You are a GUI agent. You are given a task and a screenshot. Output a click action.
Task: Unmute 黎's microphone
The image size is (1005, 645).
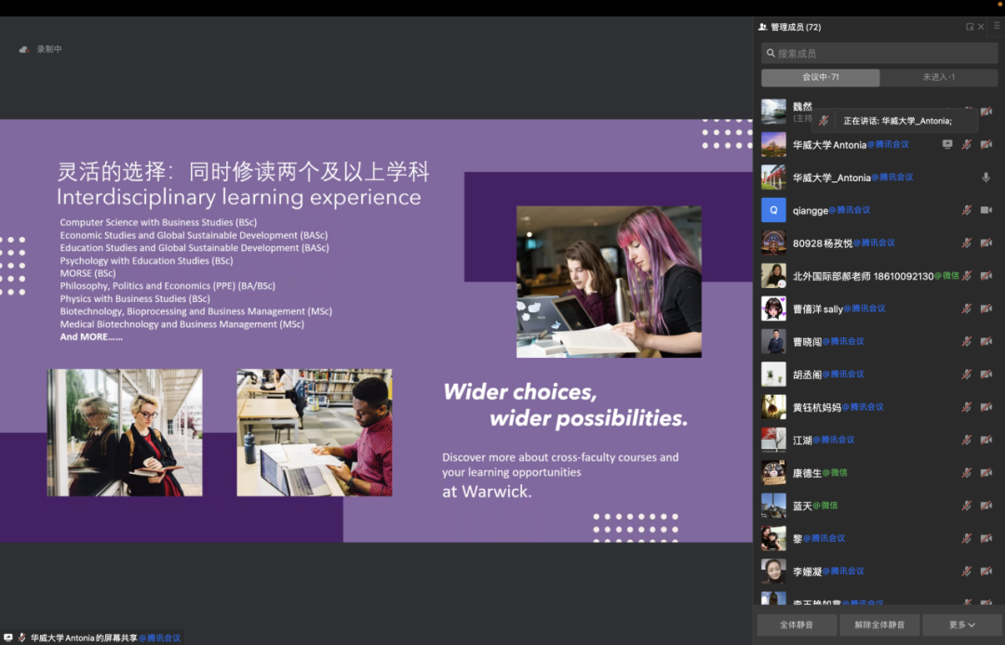click(967, 538)
